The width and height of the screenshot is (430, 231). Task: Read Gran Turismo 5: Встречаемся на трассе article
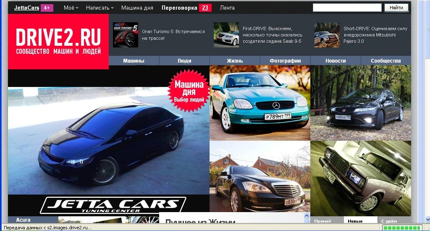[x=173, y=35]
